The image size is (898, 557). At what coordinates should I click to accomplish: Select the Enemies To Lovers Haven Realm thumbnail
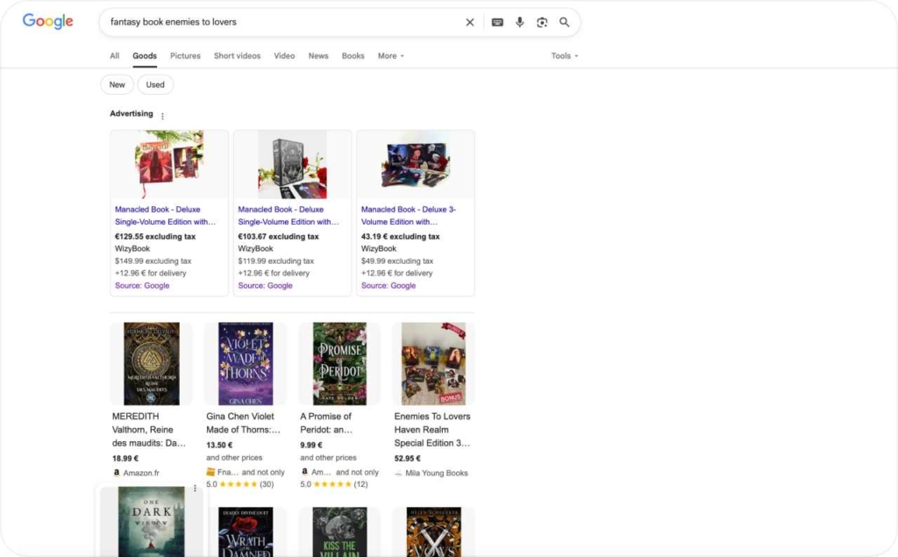433,363
